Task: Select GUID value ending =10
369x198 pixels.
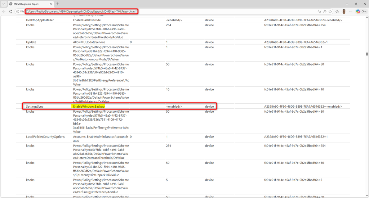Action: [x=294, y=89]
